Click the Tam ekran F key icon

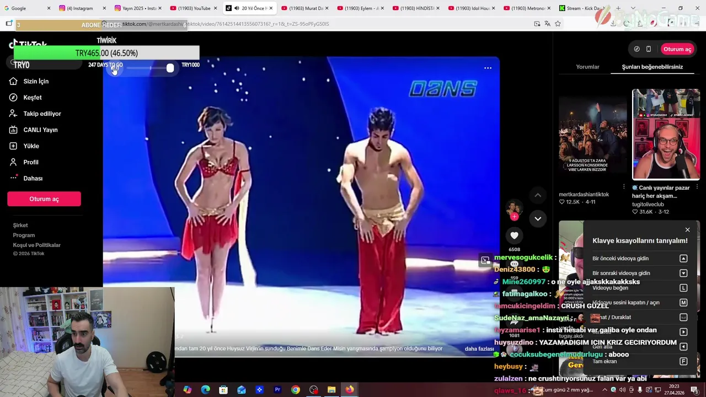click(x=683, y=362)
